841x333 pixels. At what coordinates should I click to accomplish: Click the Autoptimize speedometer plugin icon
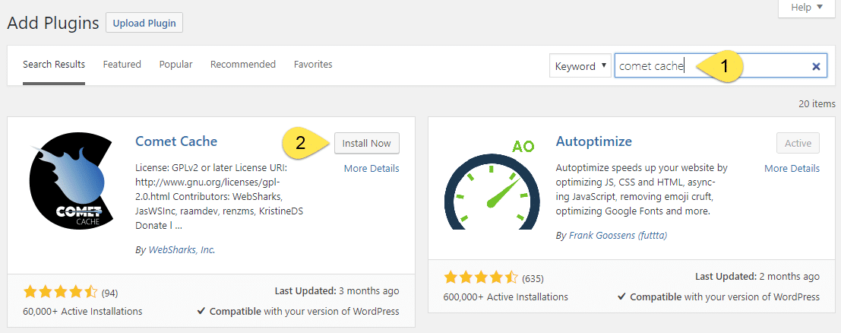click(x=492, y=186)
